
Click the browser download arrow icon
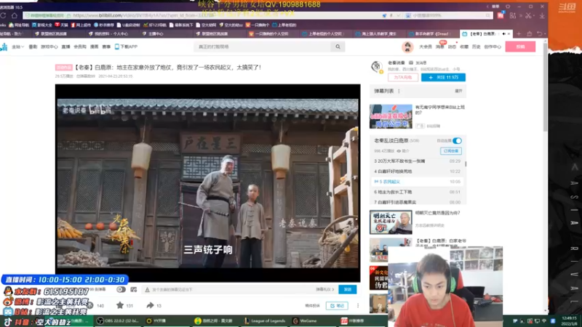(542, 15)
